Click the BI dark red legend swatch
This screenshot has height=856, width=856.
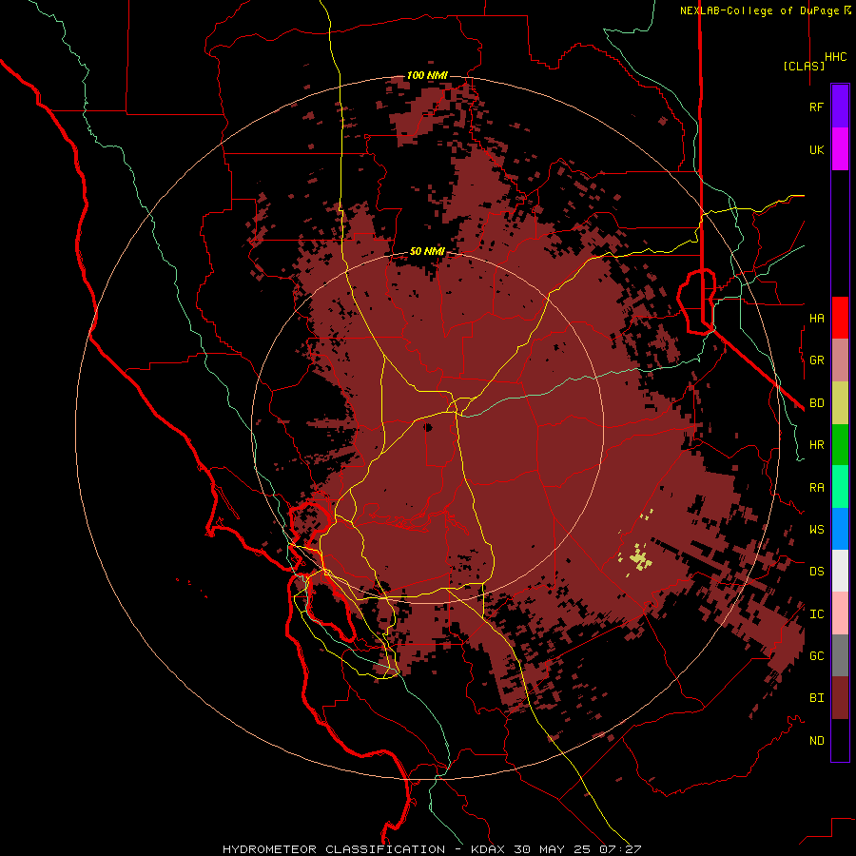pos(840,698)
